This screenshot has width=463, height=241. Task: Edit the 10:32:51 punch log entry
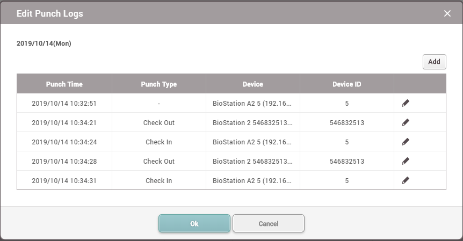406,103
